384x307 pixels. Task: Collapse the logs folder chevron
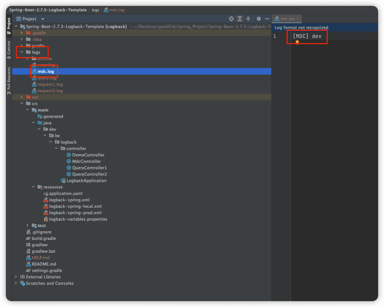point(22,52)
